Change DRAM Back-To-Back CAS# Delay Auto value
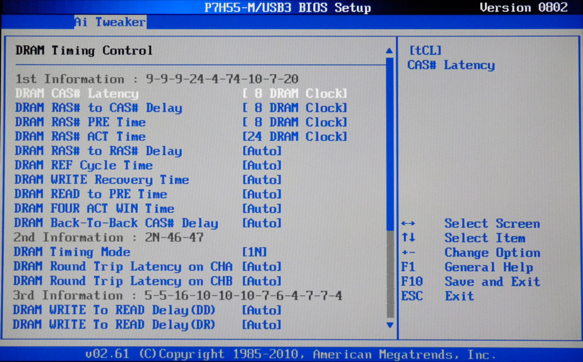The height and width of the screenshot is (362, 583). click(x=262, y=223)
